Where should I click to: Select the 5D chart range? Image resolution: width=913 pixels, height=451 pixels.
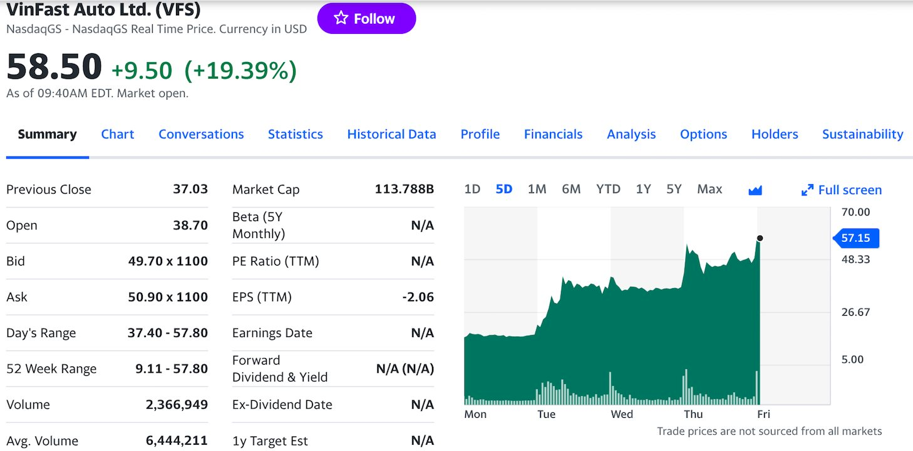503,189
